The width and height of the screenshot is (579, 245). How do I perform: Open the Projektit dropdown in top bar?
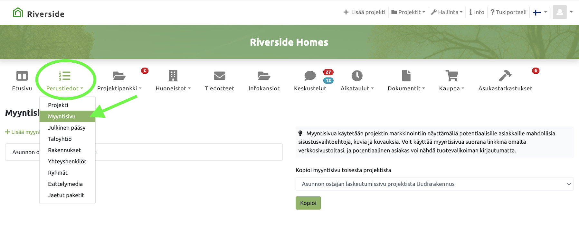[408, 12]
